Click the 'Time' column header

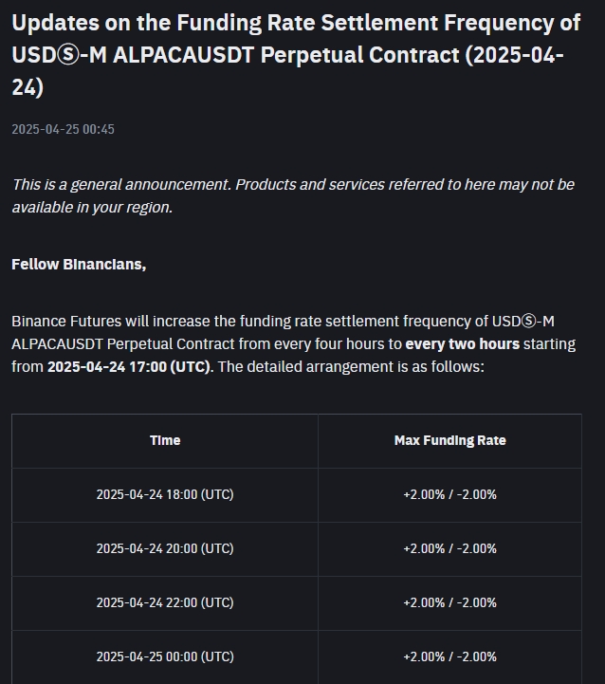point(165,440)
